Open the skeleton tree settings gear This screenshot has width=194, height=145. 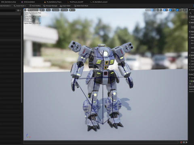19,10
